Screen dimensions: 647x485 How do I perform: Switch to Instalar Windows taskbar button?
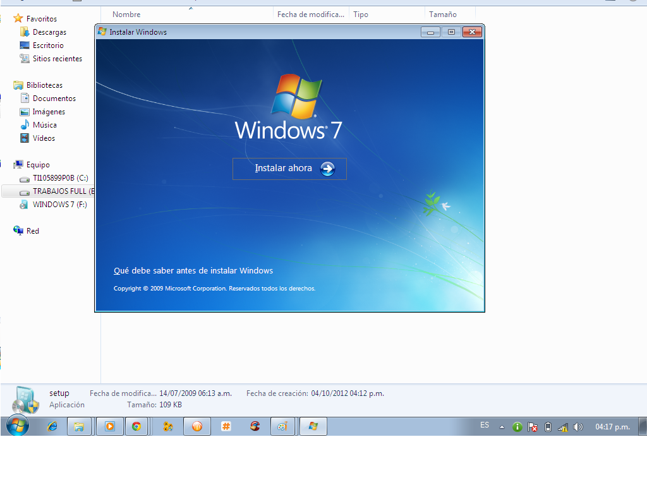313,426
